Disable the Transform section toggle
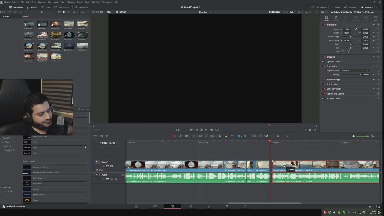 click(x=324, y=25)
